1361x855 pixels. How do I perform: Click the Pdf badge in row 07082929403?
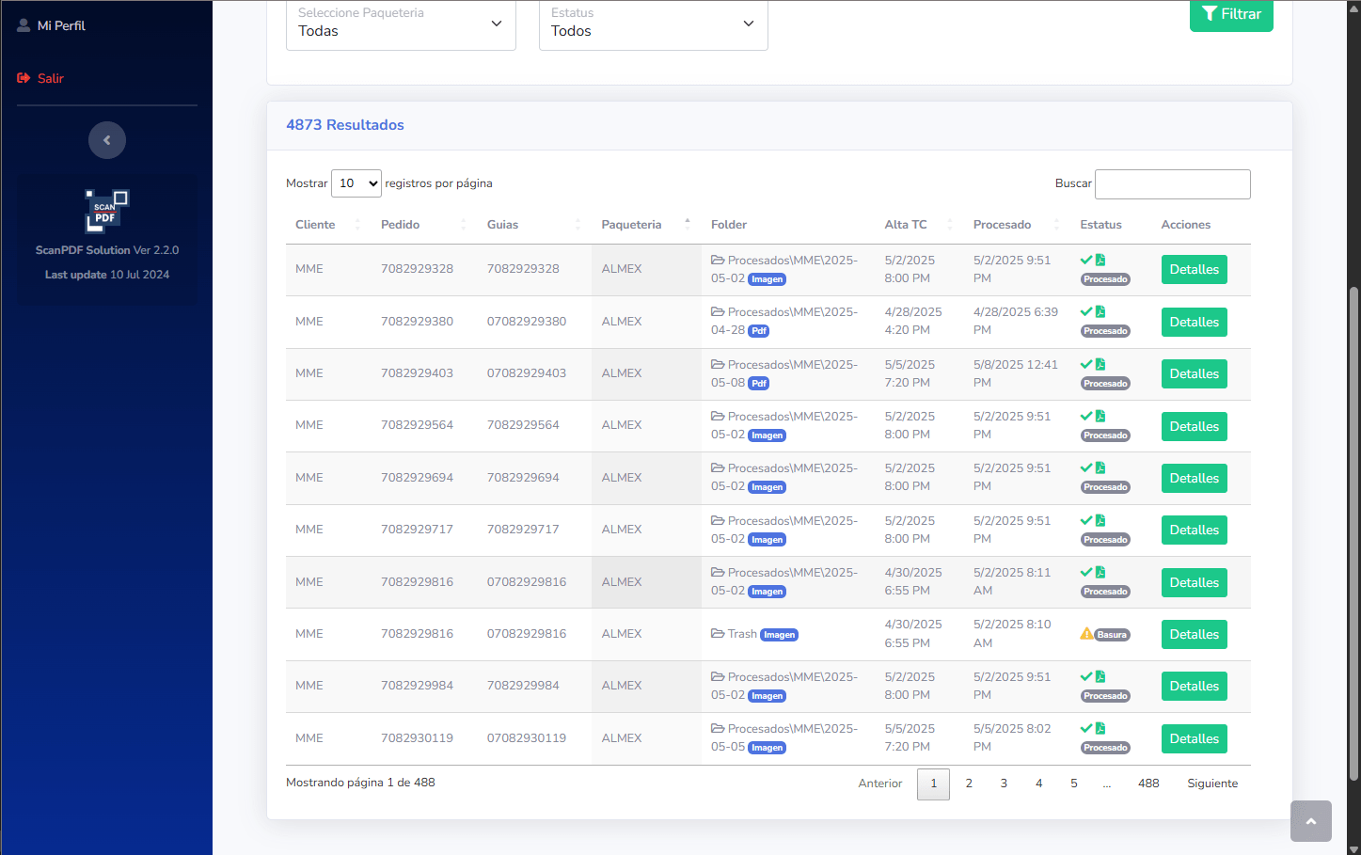759,384
